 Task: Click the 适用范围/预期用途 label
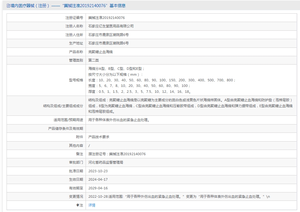click(x=68, y=120)
